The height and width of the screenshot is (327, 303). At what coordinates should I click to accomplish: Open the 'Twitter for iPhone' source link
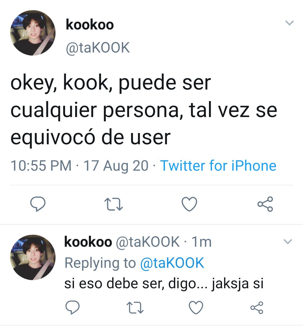click(x=218, y=166)
